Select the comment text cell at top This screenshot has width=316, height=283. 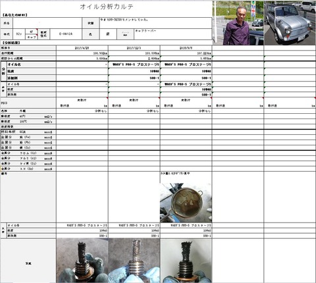[155, 23]
